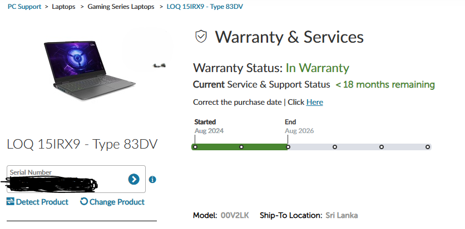Viewport: 465px width, 229px height.
Task: Click the warranty shield checkmark icon
Action: click(201, 36)
